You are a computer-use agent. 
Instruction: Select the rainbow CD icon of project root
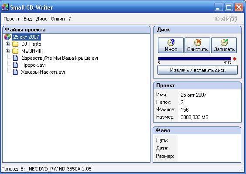[x=7, y=37]
